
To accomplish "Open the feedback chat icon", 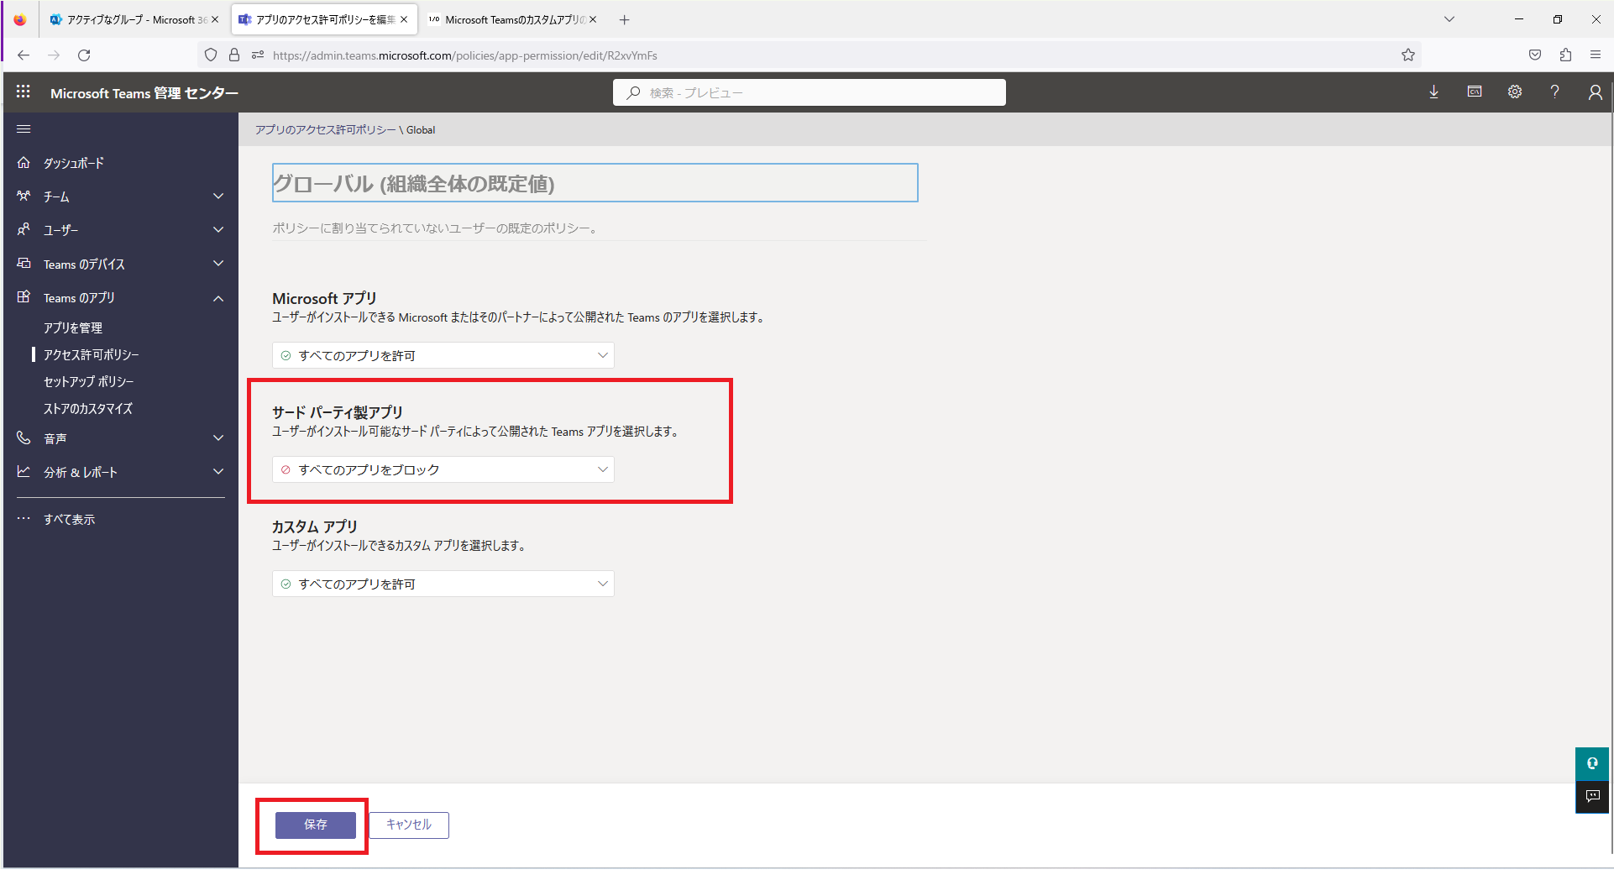I will pyautogui.click(x=1592, y=796).
